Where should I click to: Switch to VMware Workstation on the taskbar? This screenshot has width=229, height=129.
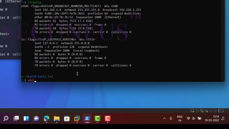[x=77, y=118]
